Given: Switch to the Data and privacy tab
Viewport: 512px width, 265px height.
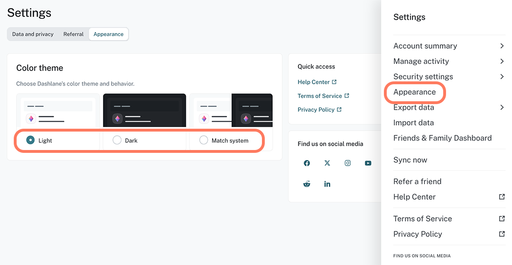Looking at the screenshot, I should [33, 34].
